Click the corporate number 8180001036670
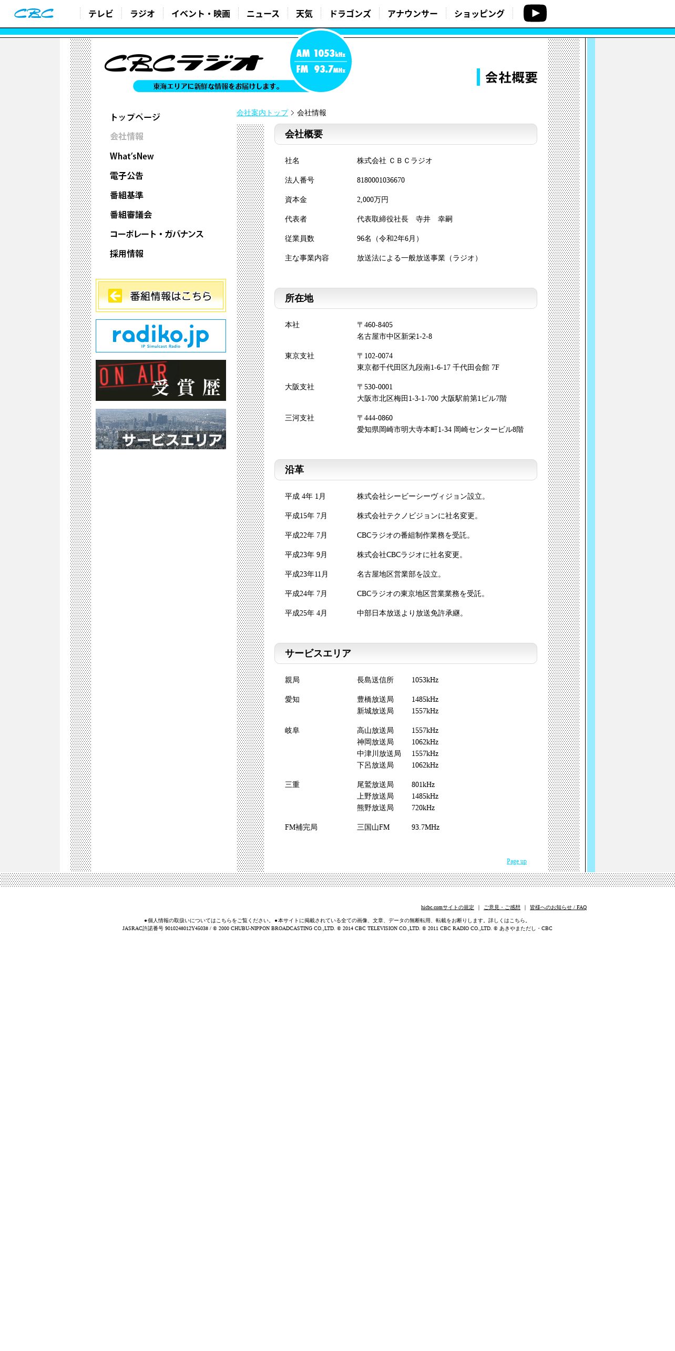 click(381, 180)
